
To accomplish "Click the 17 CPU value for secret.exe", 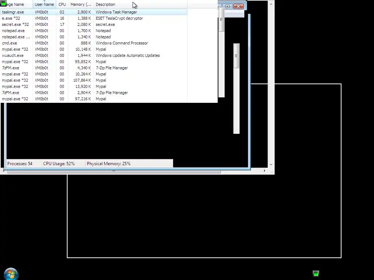I will (62, 24).
